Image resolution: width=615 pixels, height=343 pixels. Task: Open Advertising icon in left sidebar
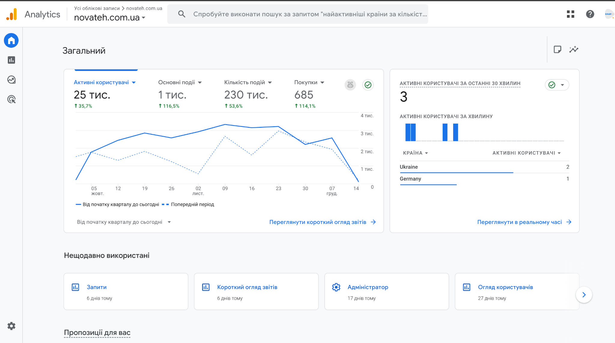[x=11, y=99]
